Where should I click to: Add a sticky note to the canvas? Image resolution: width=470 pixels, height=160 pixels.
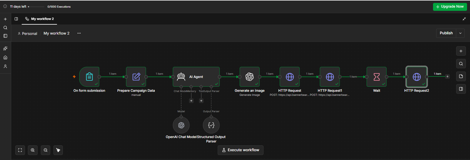(461, 76)
